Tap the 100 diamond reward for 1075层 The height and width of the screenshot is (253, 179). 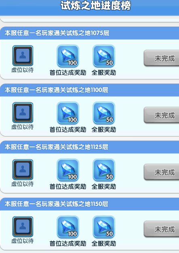68,56
